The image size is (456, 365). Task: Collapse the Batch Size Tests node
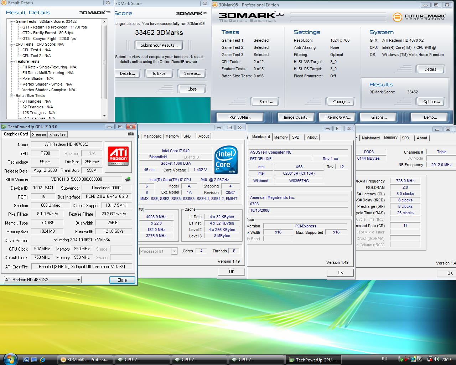tap(12, 96)
